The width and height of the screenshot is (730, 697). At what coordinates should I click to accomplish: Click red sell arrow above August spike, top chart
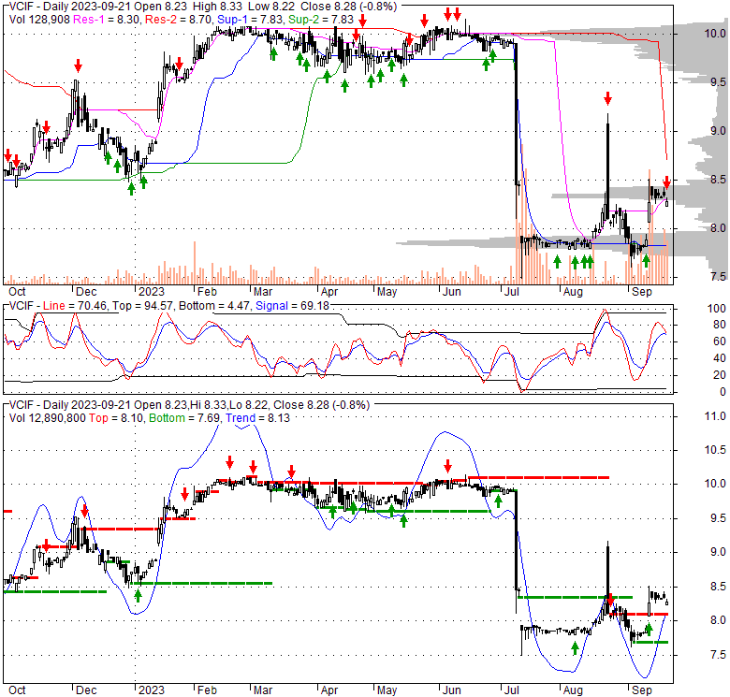[607, 98]
